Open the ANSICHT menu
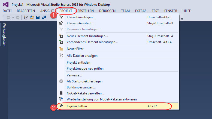The image size is (212, 119). tap(47, 11)
